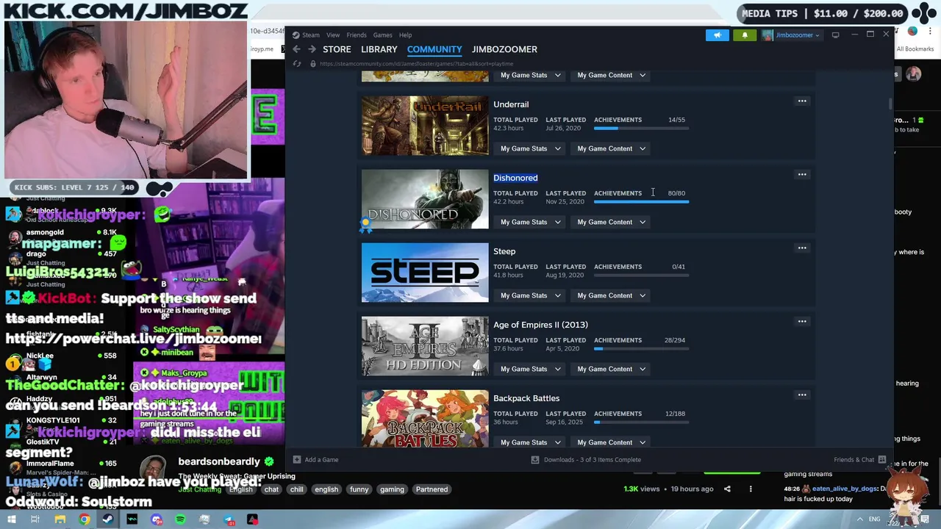
Task: Open options for Underrail (three dots)
Action: [802, 101]
